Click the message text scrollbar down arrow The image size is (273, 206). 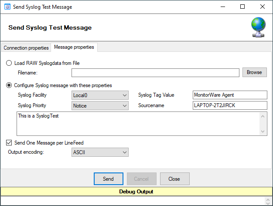click(x=263, y=132)
